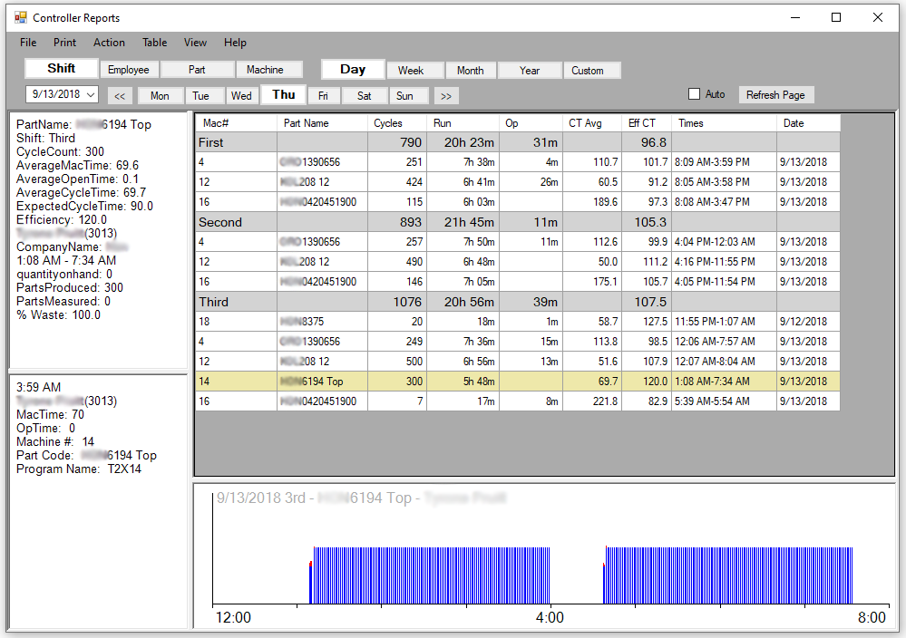Group the report by Machine
Screen dimensions: 906x638
265,70
